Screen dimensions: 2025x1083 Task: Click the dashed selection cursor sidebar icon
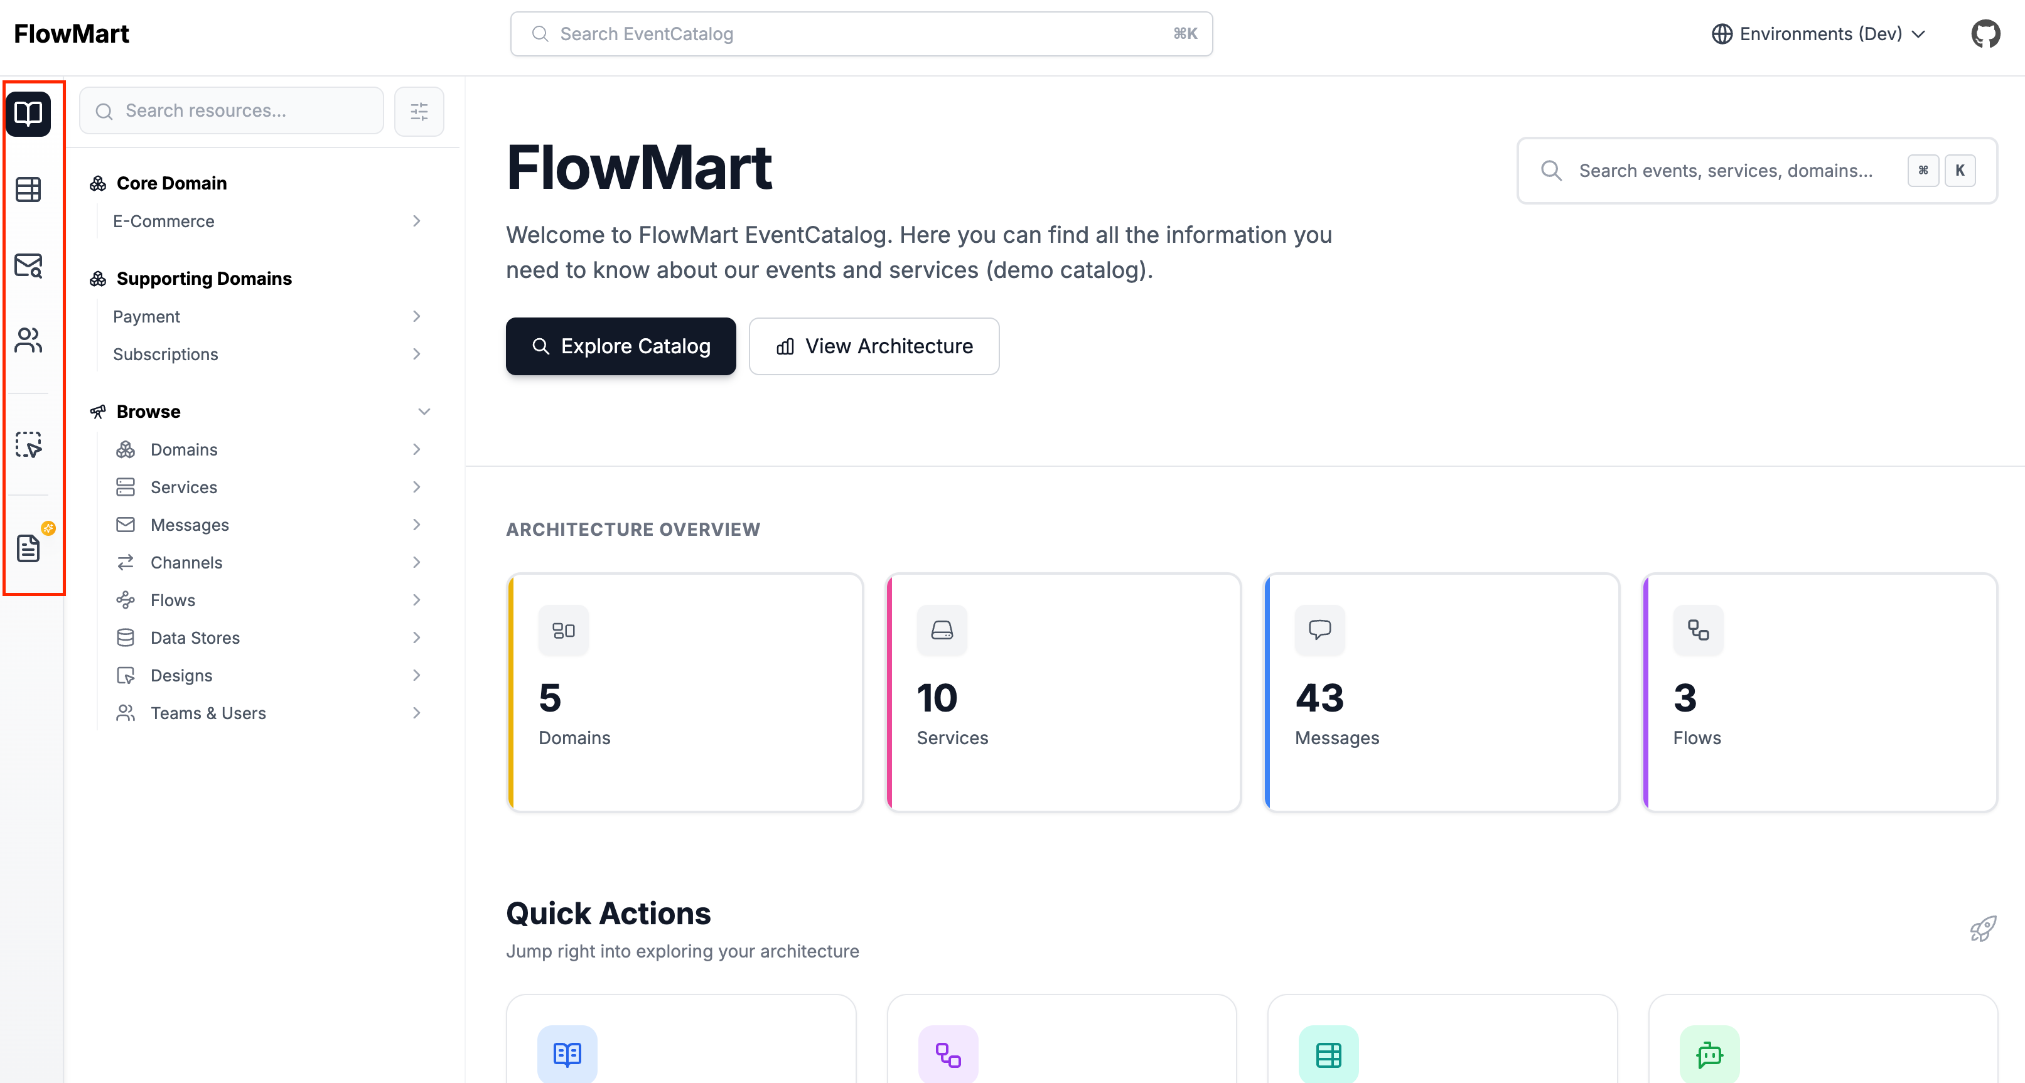28,445
